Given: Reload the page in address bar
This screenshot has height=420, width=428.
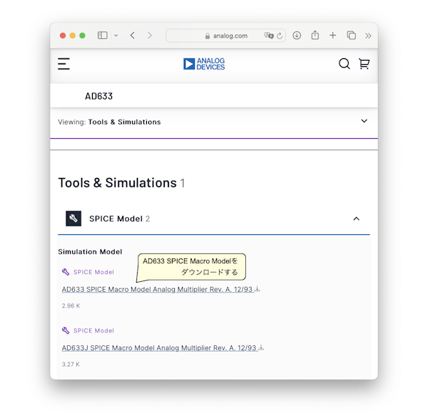Looking at the screenshot, I should 280,36.
